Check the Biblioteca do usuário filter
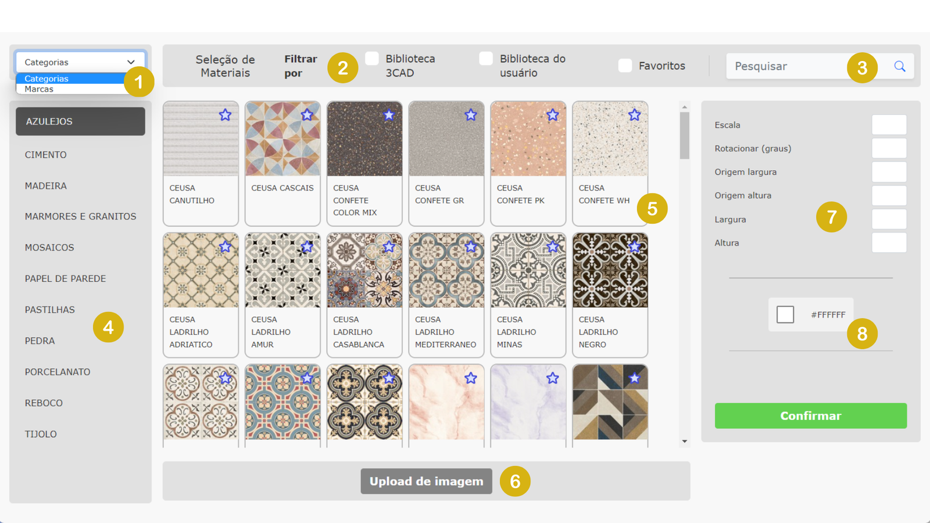Image resolution: width=930 pixels, height=523 pixels. point(486,59)
